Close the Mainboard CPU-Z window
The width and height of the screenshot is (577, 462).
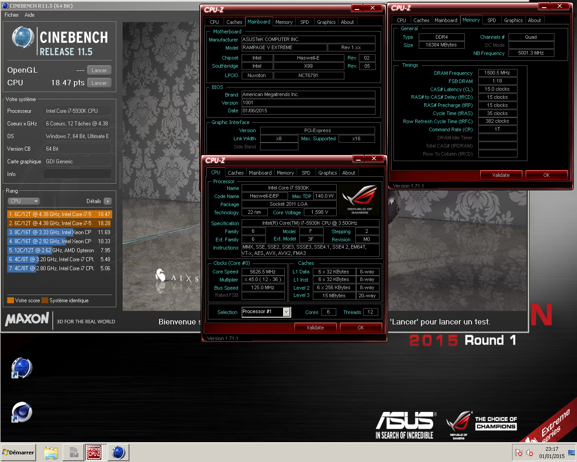coord(373,8)
